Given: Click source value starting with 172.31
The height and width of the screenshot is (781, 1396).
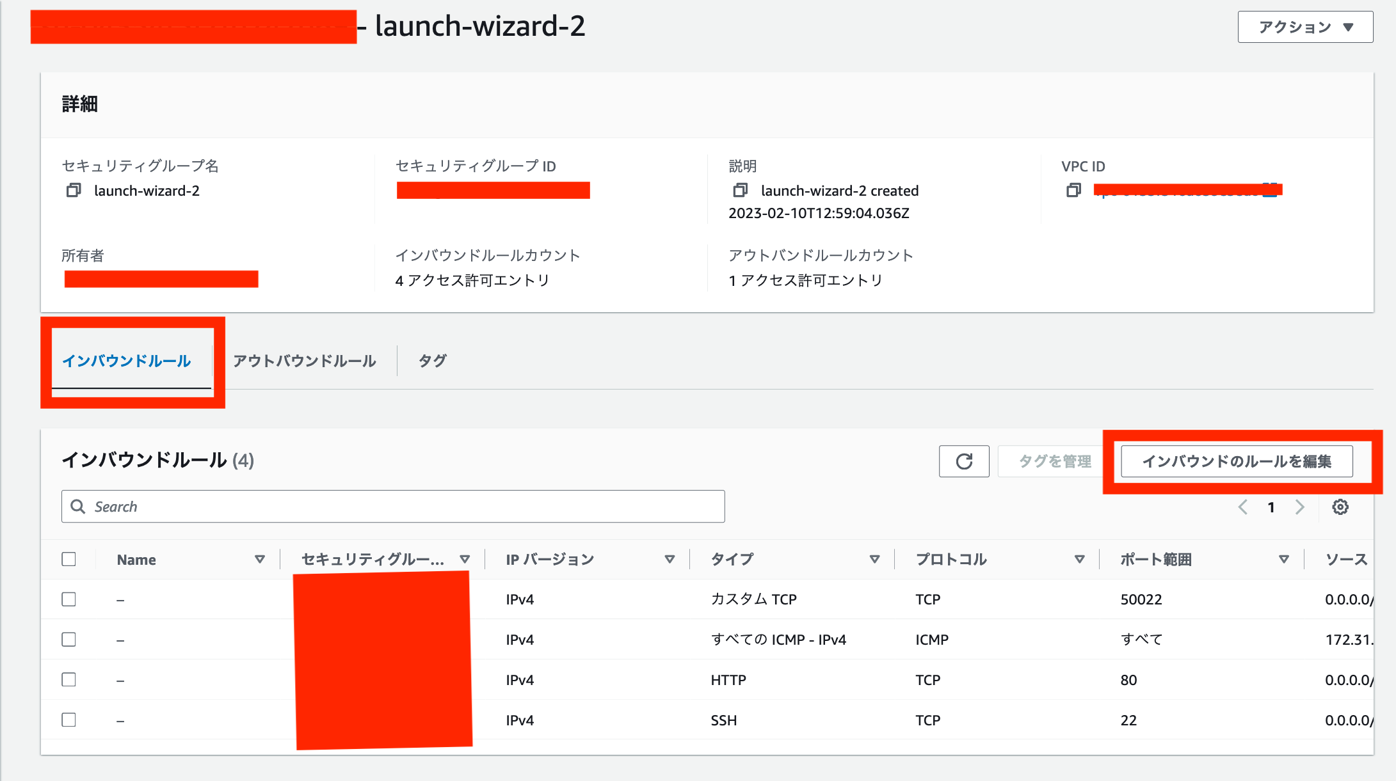Looking at the screenshot, I should pos(1349,640).
